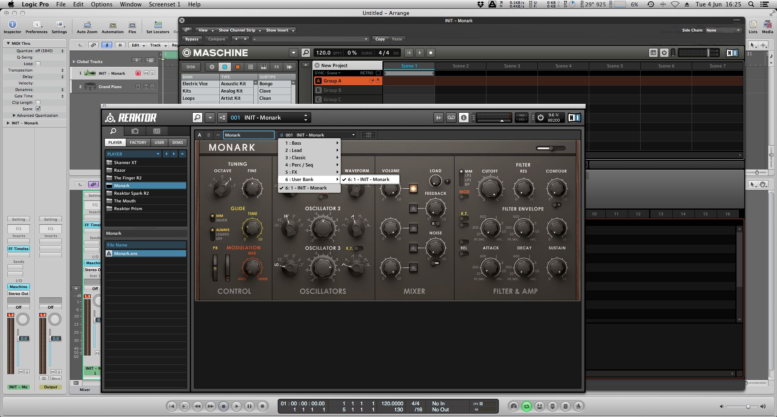Click the plug-in Compare button
This screenshot has width=777, height=417.
(217, 39)
